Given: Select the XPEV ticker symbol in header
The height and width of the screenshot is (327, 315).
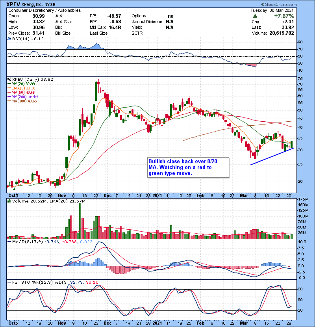Looking at the screenshot, I should (x=13, y=4).
